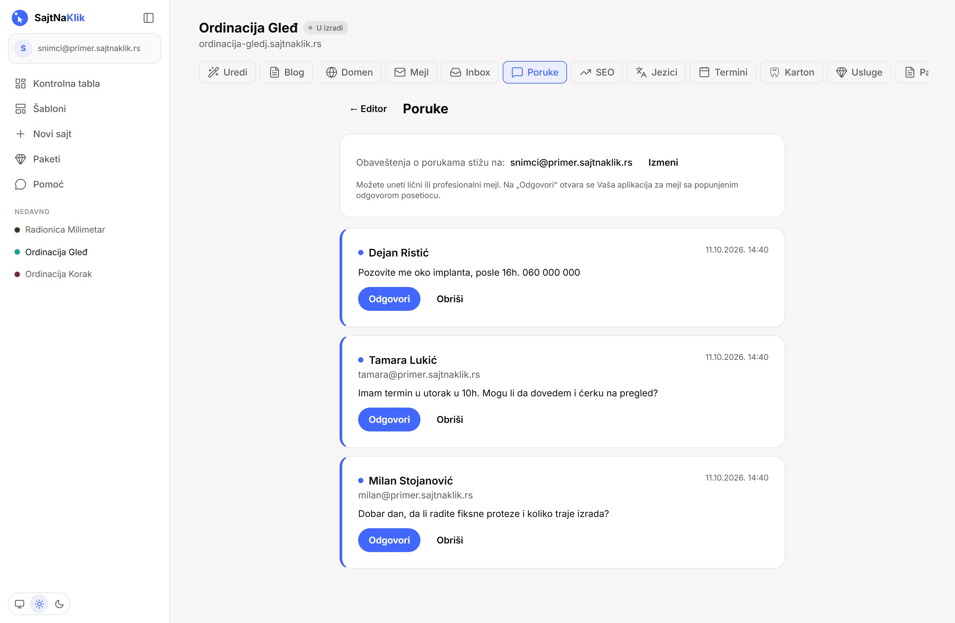
Task: Open the Mejl tab
Action: point(411,72)
